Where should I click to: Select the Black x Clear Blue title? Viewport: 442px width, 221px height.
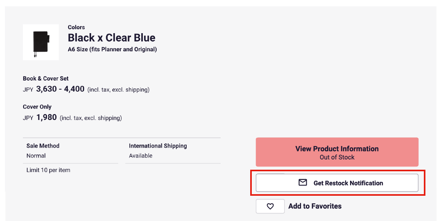click(112, 38)
